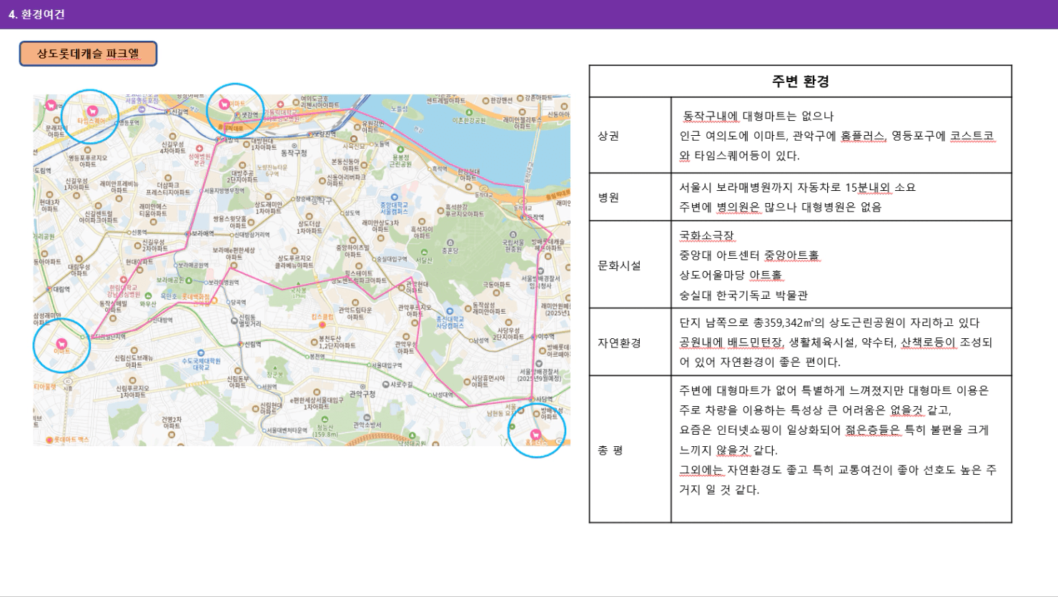The image size is (1058, 597).
Task: Click the line about 서울시 보라매병원 15분내외
Action: 797,187
